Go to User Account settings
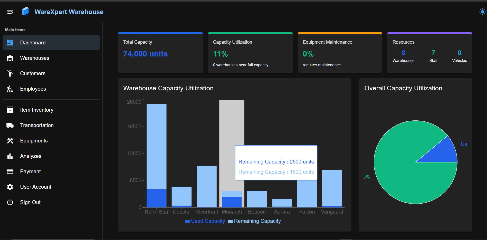This screenshot has width=487, height=240. 36,187
